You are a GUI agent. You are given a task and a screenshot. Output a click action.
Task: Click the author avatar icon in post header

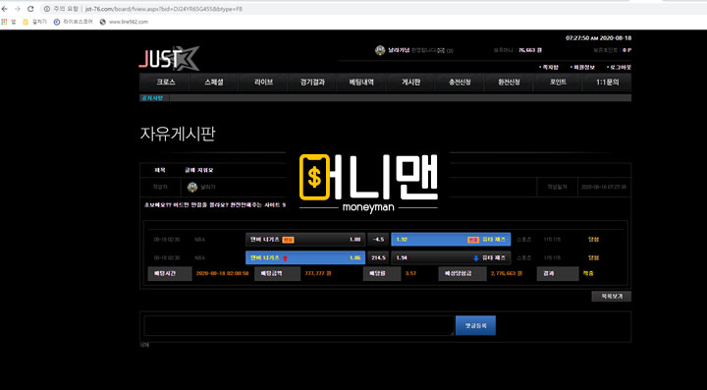point(192,187)
